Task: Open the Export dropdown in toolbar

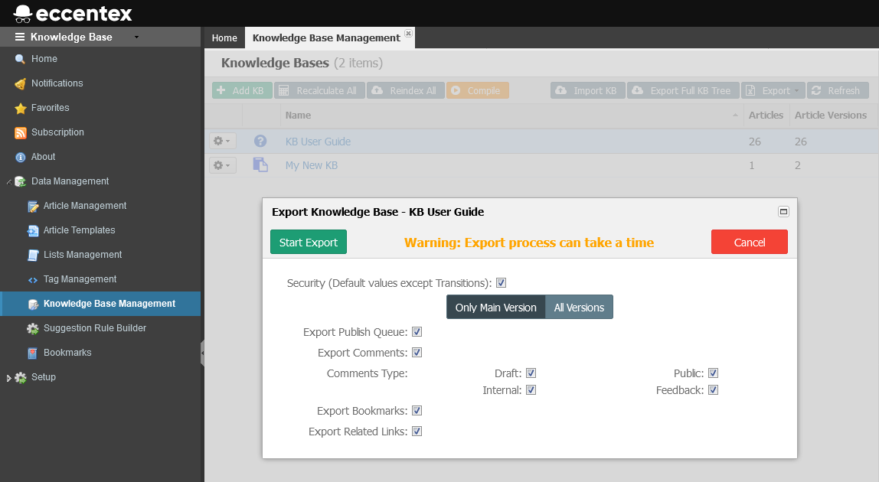Action: point(773,90)
